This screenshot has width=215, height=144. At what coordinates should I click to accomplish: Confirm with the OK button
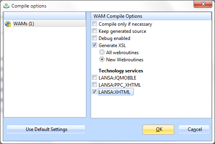click(158, 129)
